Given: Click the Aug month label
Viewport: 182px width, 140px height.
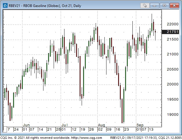Looking at the screenshot, I should (101, 125).
